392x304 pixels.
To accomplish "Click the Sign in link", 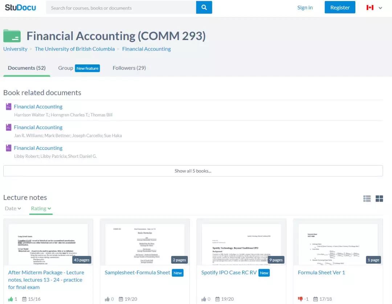I will click(305, 8).
